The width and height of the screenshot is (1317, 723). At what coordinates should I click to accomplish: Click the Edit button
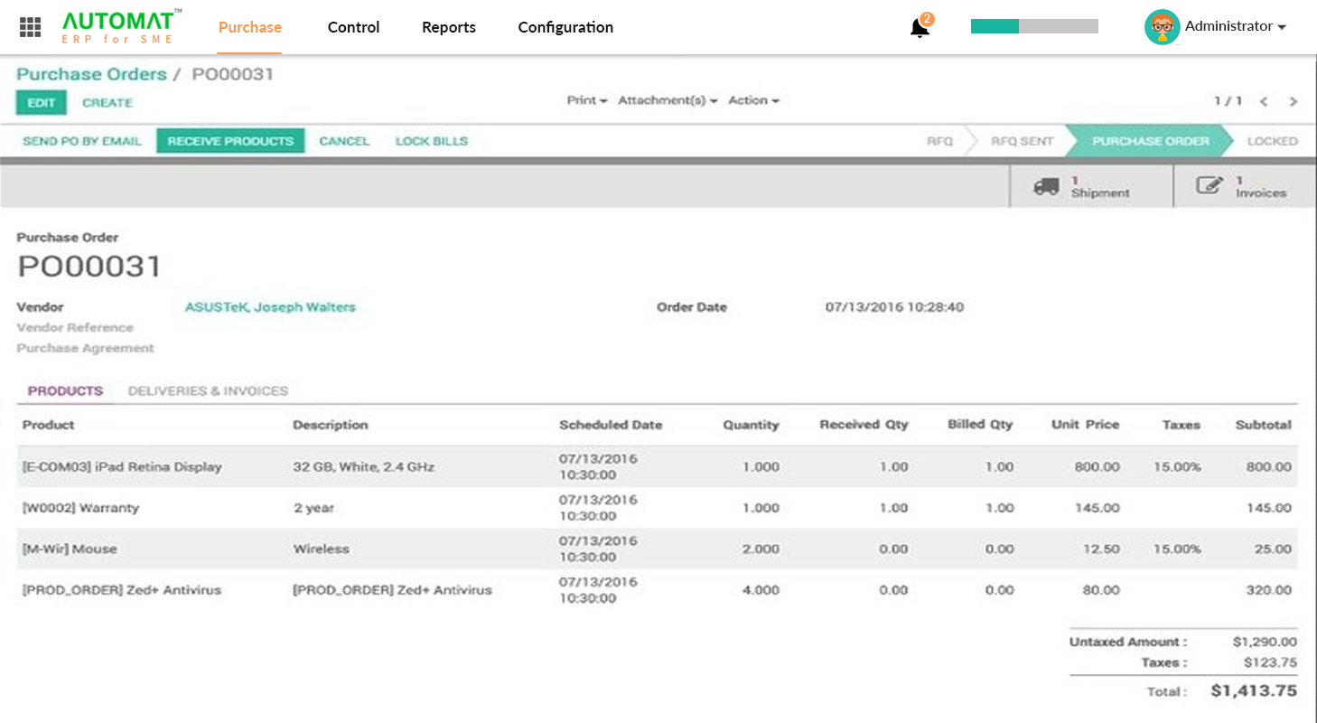(42, 103)
